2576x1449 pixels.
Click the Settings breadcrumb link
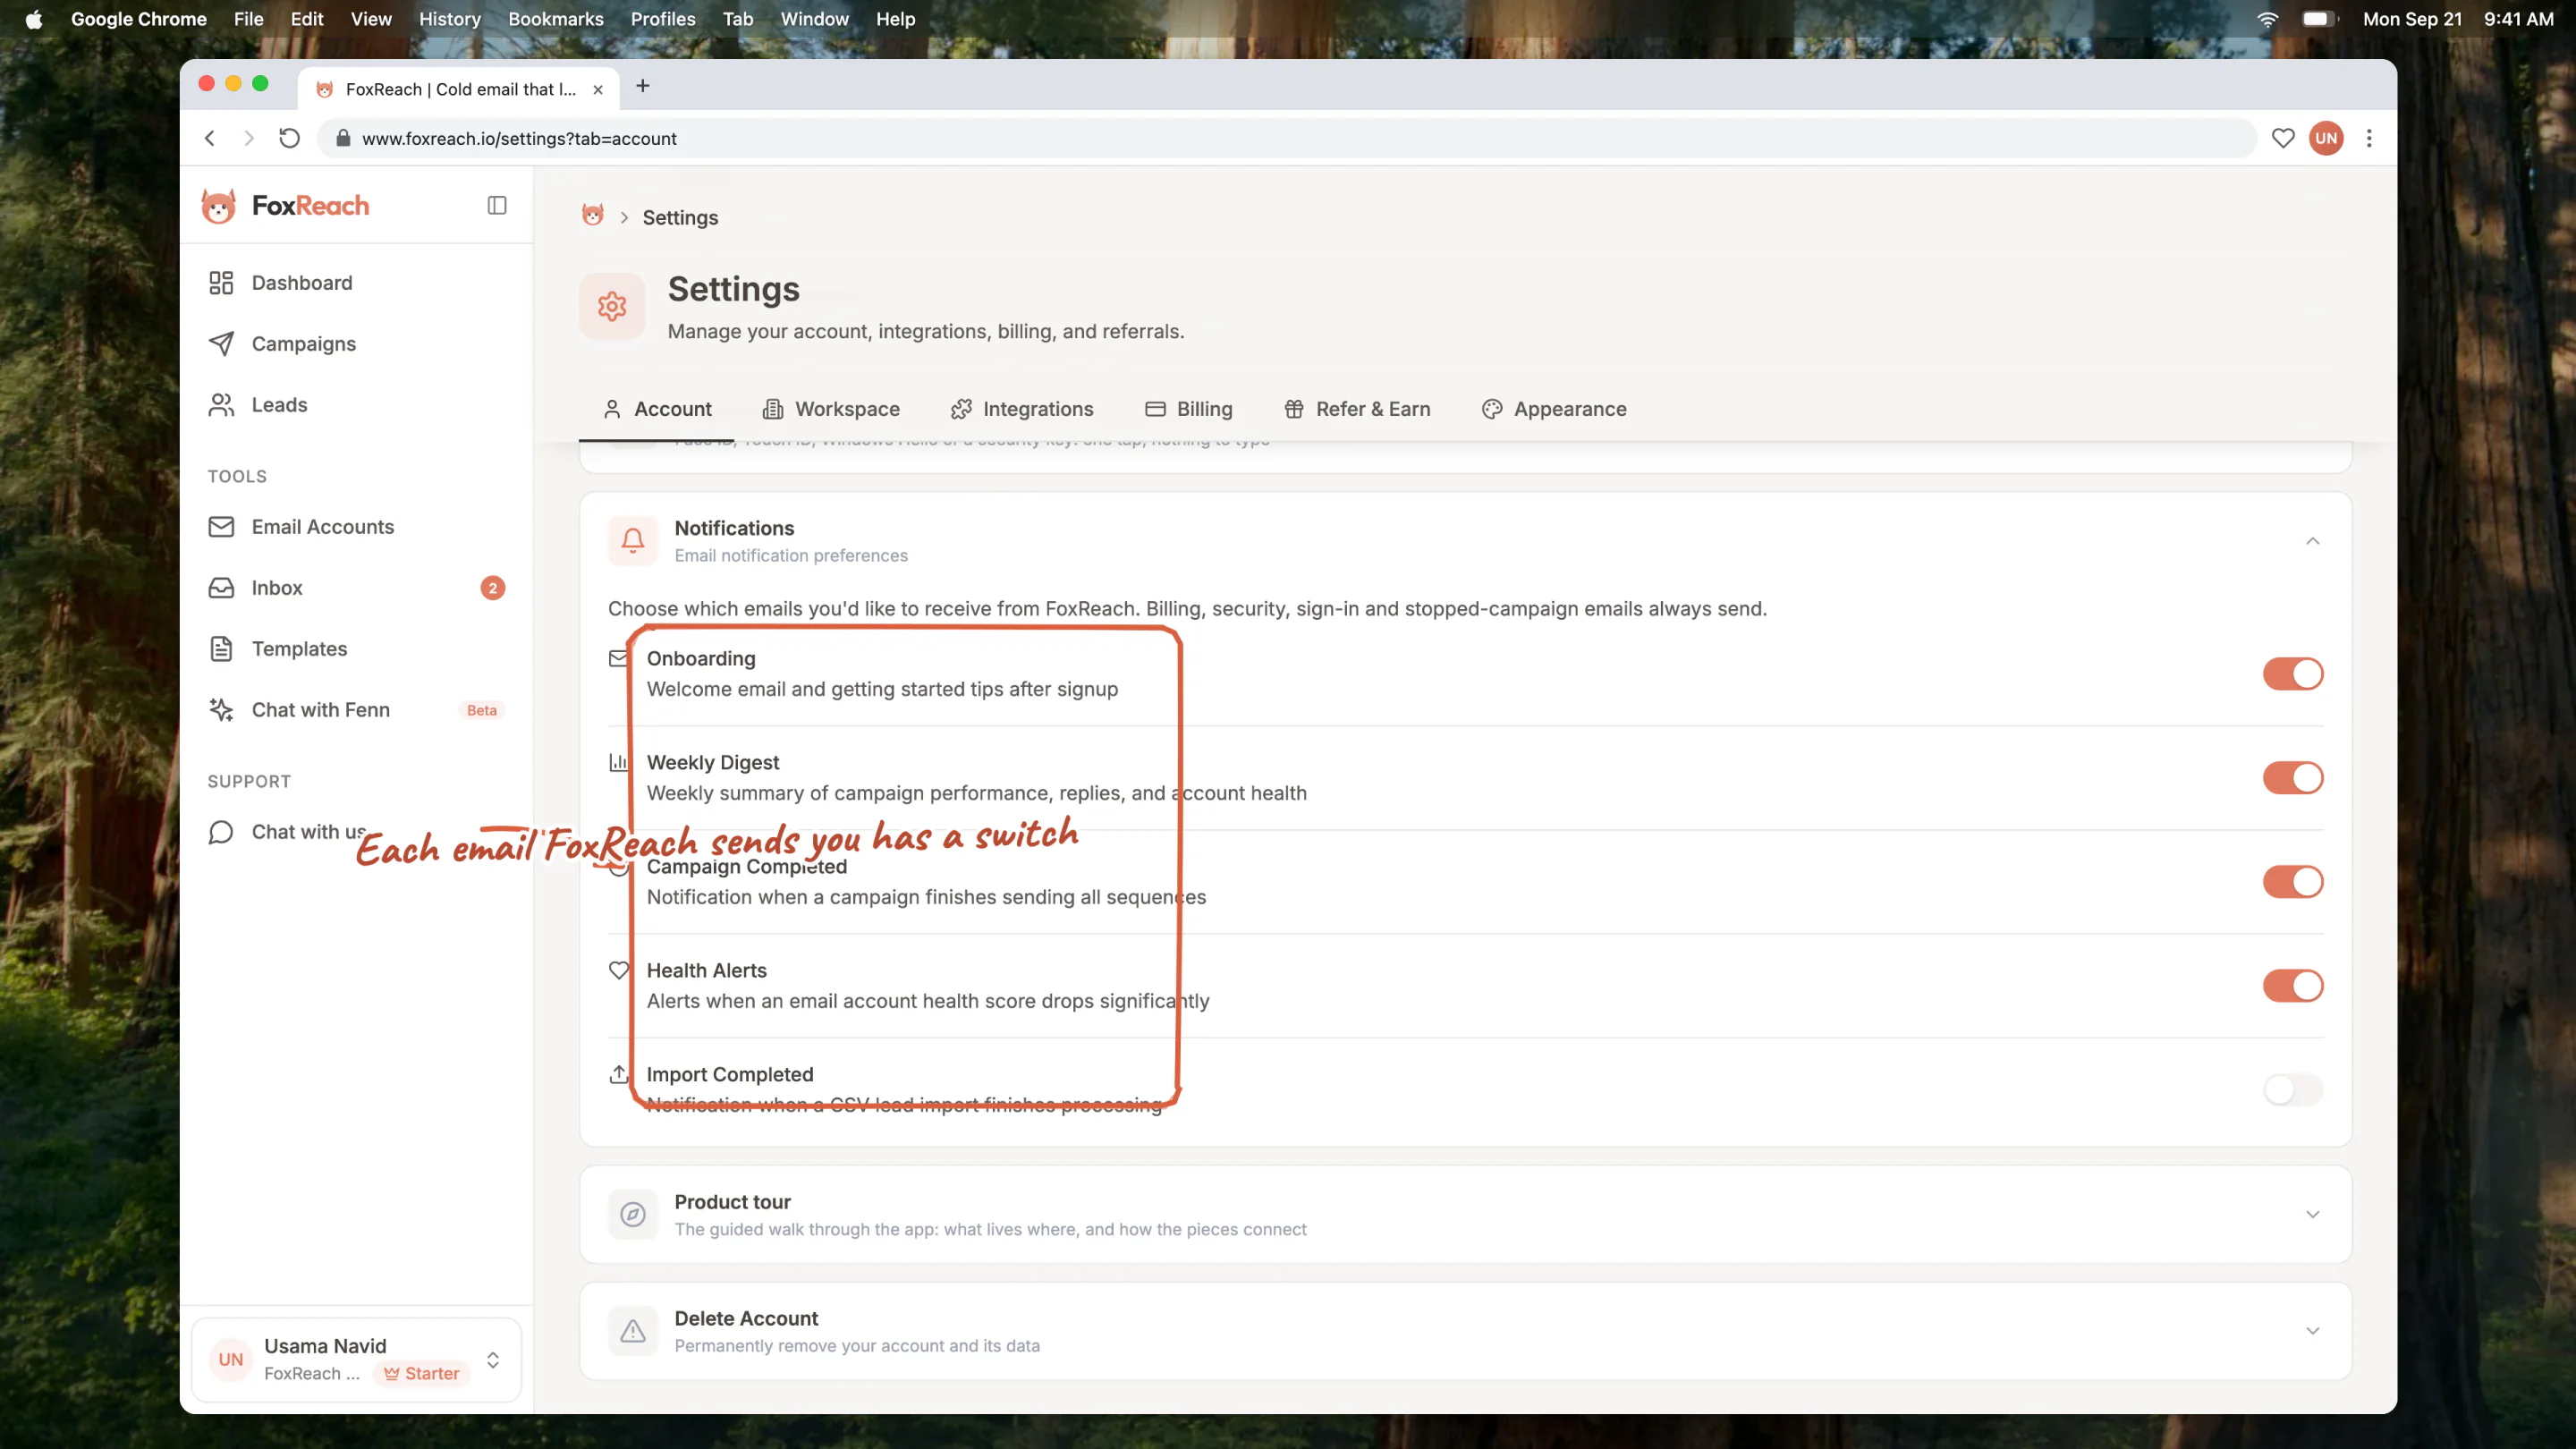click(x=680, y=218)
